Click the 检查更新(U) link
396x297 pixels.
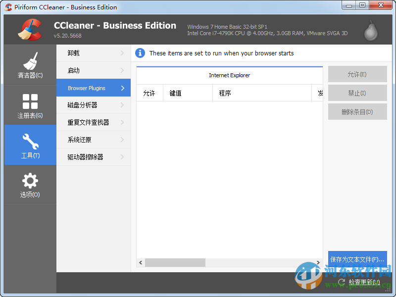pyautogui.click(x=364, y=282)
